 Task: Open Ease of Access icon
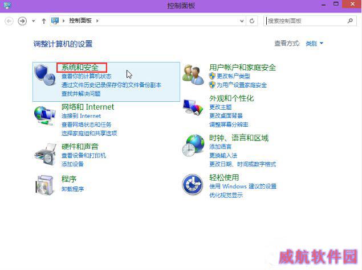[x=193, y=185]
